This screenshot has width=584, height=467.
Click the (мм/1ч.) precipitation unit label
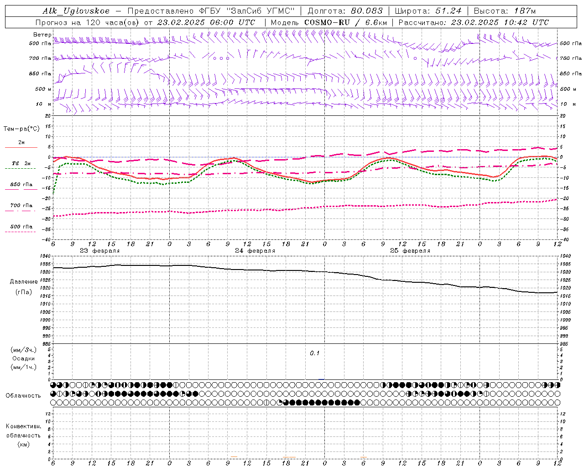click(24, 367)
